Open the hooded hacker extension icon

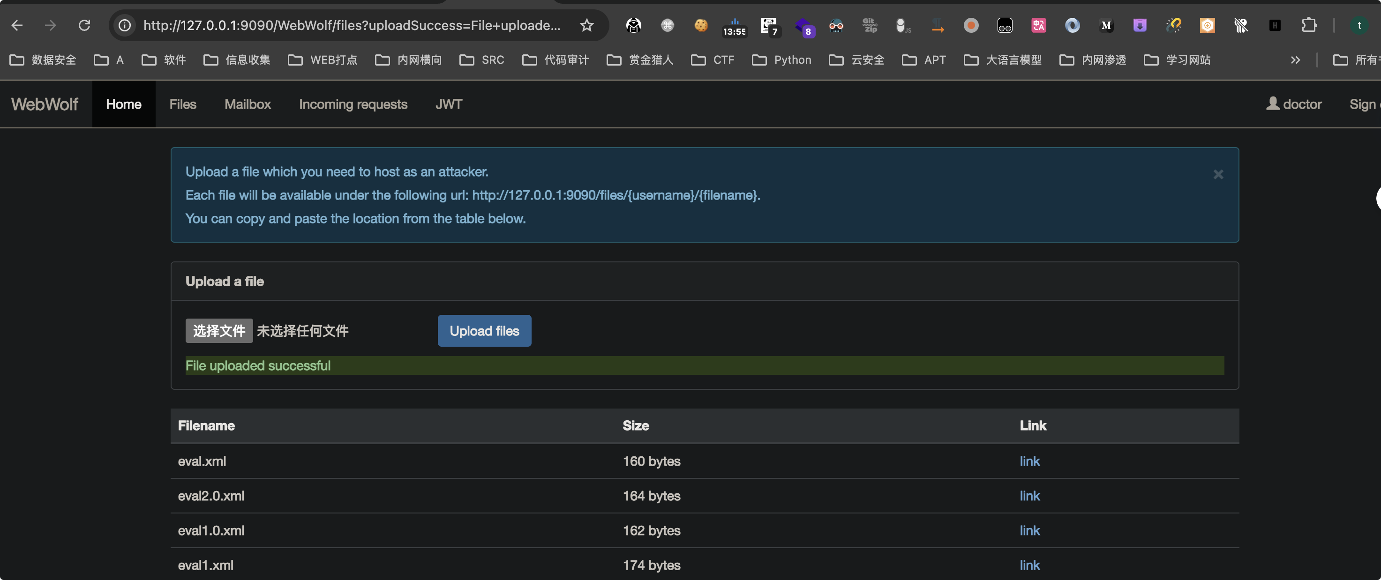[634, 25]
